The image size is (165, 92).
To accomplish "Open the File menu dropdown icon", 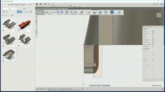I will (41, 4).
